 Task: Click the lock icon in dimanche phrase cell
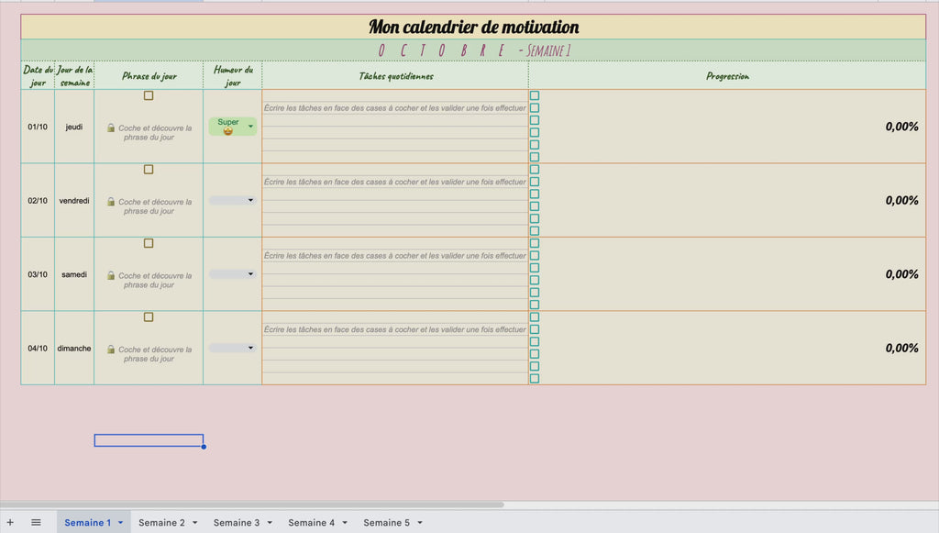pos(111,349)
